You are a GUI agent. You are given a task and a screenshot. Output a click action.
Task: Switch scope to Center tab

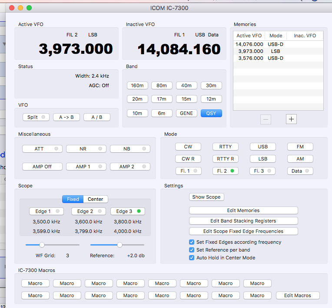96,199
